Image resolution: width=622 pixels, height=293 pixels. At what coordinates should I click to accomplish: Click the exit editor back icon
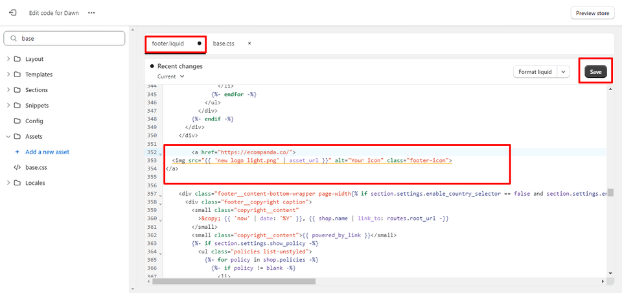(13, 13)
